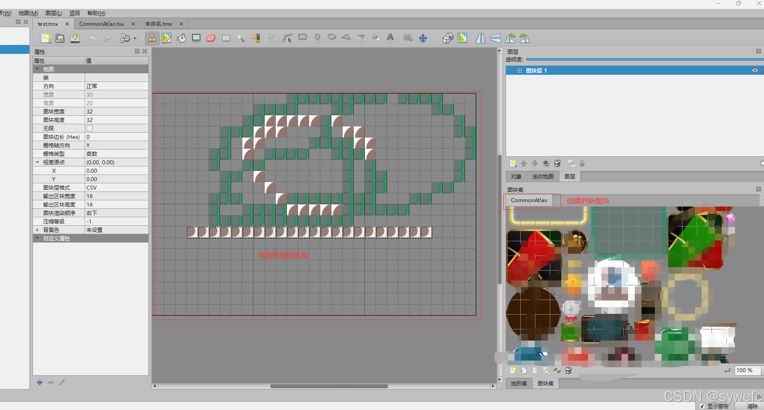Select the Stamp Brush tool

[x=152, y=38]
